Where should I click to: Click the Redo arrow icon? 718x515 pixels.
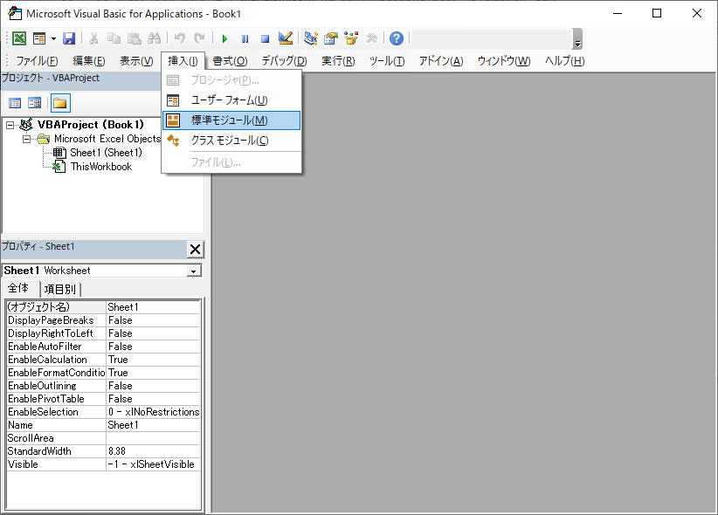pyautogui.click(x=199, y=38)
